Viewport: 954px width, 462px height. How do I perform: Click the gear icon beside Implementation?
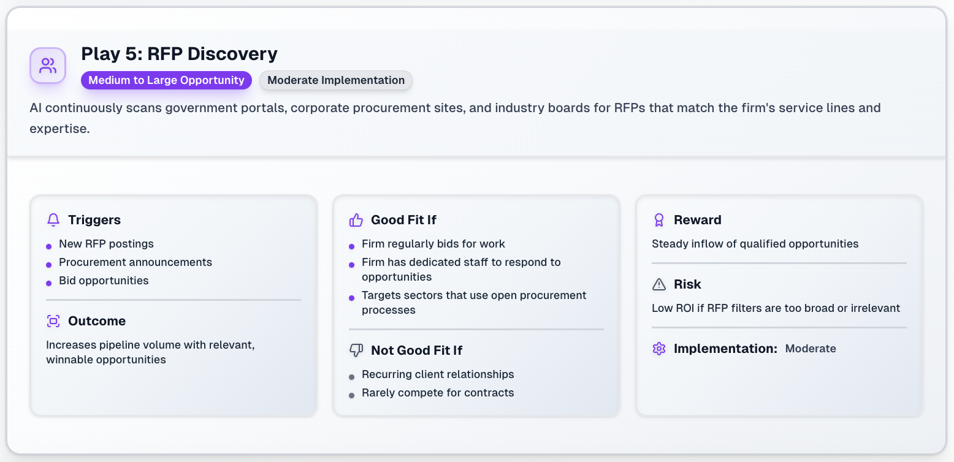[659, 349]
